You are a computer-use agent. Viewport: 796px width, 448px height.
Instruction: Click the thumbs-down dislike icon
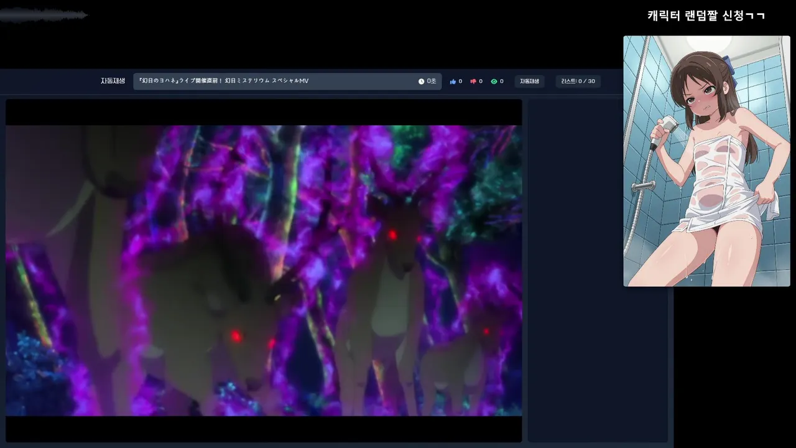point(473,82)
